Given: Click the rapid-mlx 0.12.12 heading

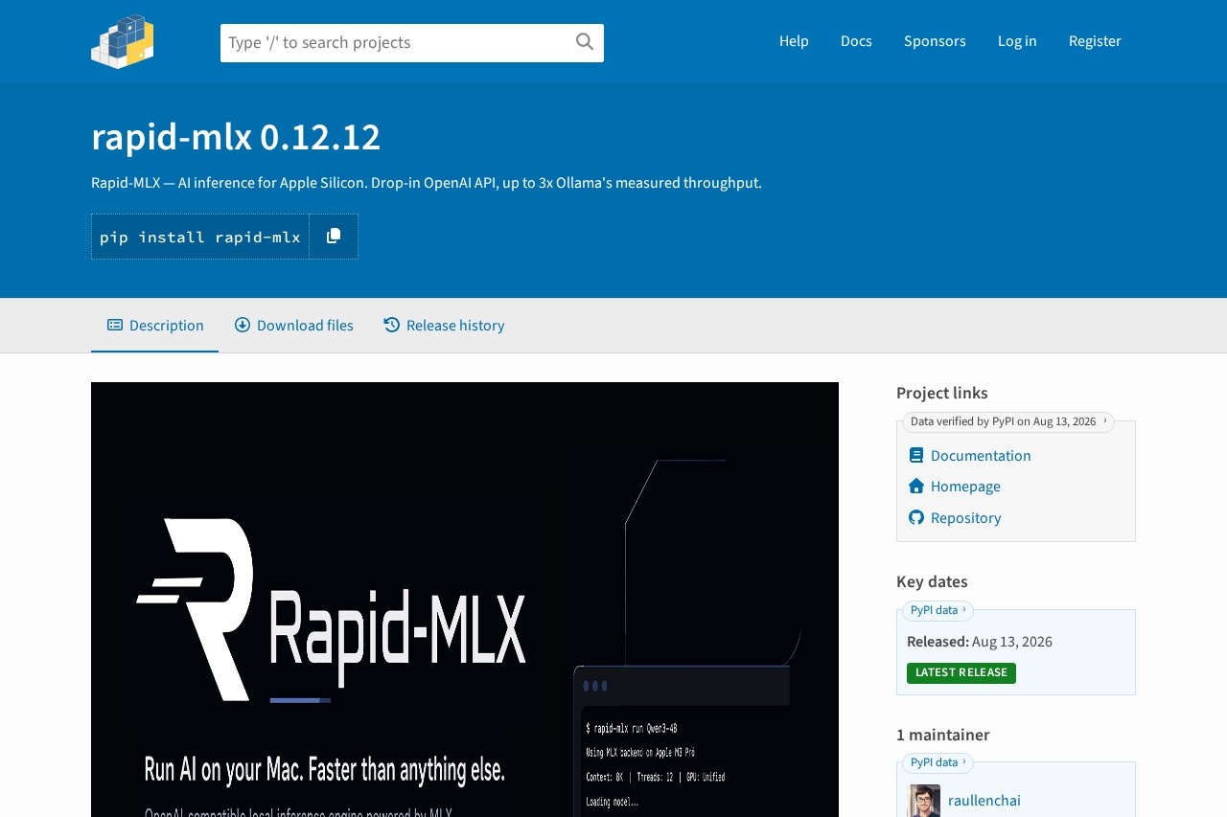Looking at the screenshot, I should click(236, 137).
